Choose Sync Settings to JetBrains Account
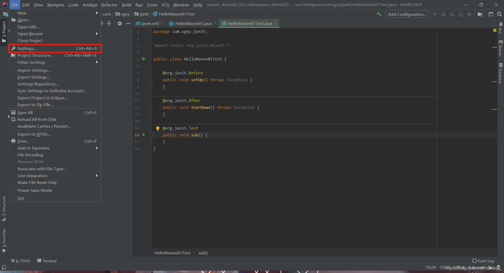Image resolution: width=504 pixels, height=273 pixels. click(55, 91)
